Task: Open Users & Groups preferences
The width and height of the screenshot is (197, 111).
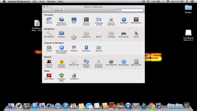Action: click(x=49, y=64)
